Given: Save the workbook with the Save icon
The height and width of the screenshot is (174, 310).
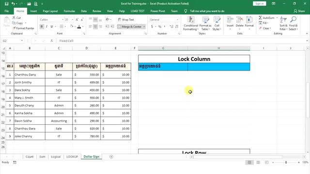Looking at the screenshot, I should point(6,4).
